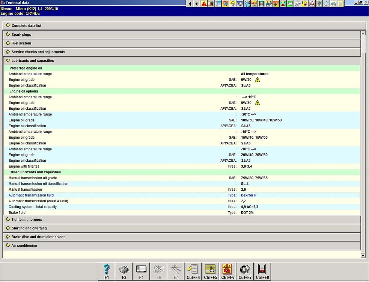Click the -20°C ambient temperature value
The image size is (369, 282).
click(x=249, y=114)
